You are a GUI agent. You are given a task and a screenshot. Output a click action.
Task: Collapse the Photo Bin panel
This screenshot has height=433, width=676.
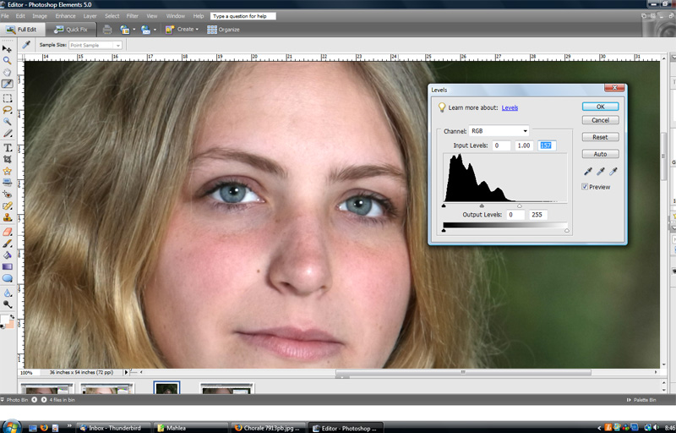tap(3, 400)
